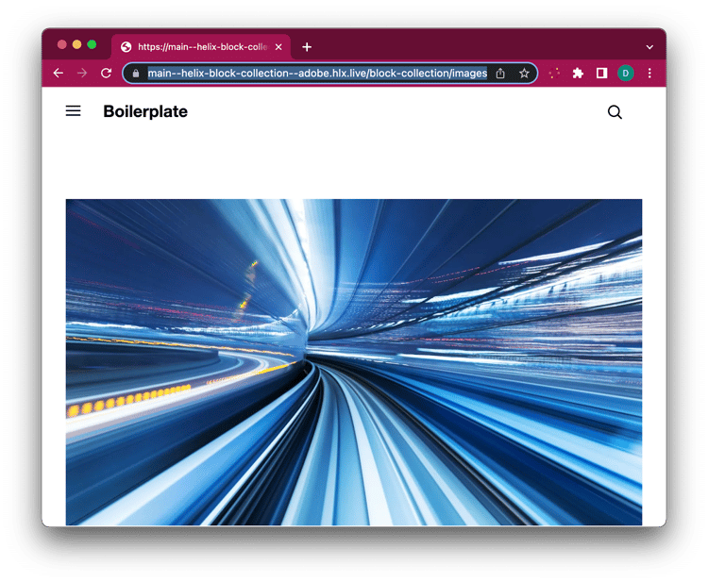Select the helix-block-collection tab
The image size is (708, 582).
coord(200,47)
